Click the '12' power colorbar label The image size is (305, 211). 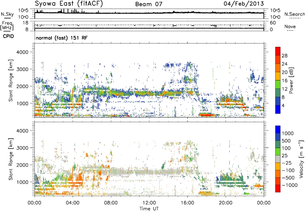point(284,89)
